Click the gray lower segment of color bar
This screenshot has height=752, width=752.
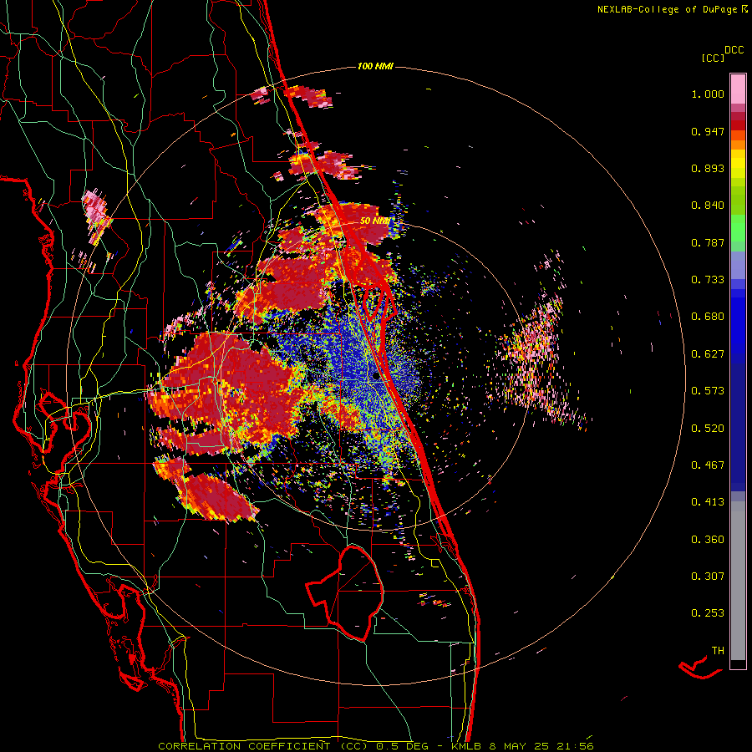[738, 581]
